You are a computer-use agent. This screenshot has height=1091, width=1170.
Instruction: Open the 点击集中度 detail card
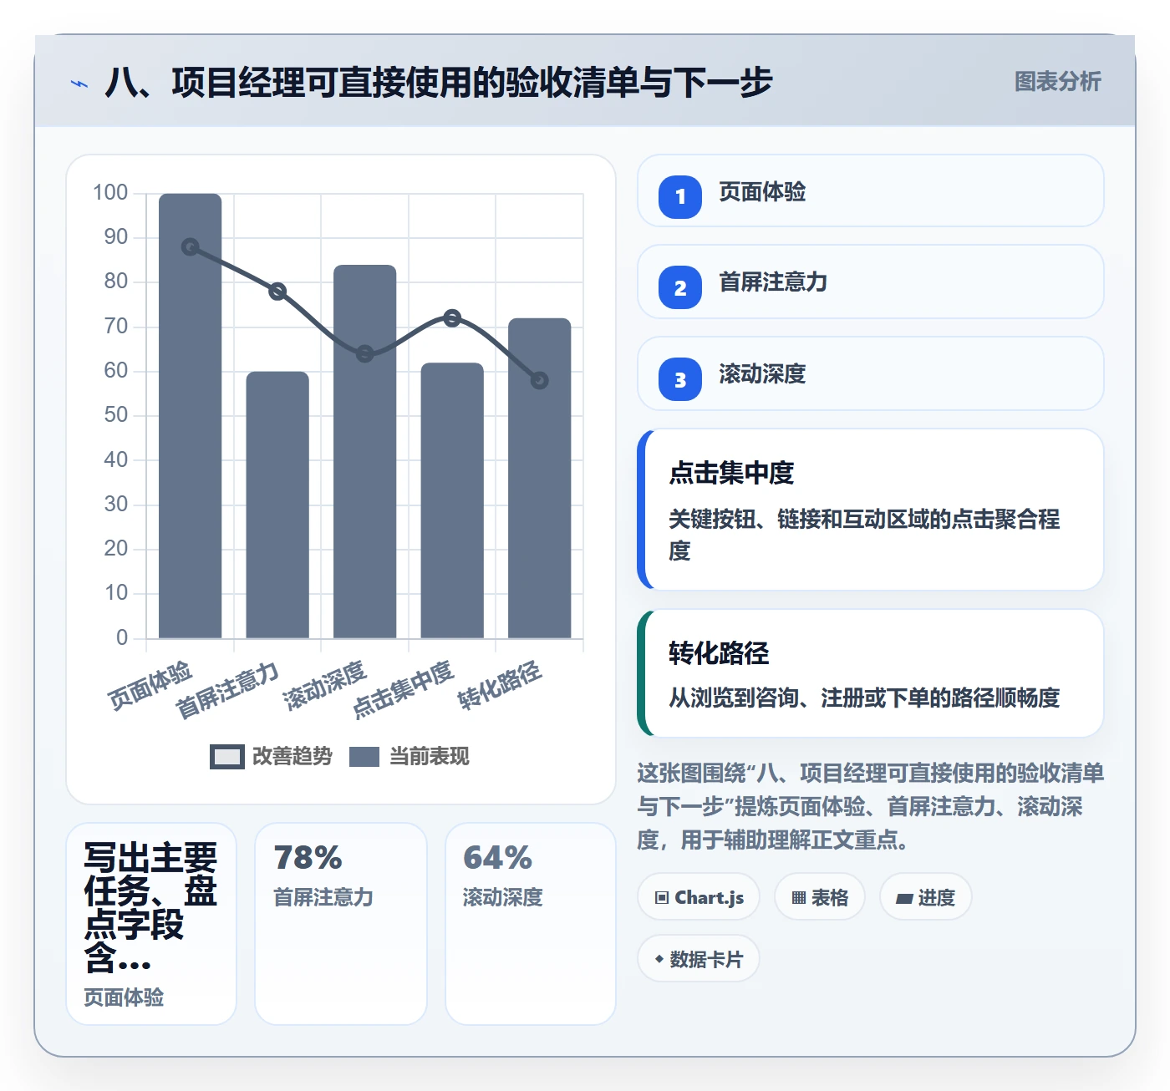(x=871, y=510)
